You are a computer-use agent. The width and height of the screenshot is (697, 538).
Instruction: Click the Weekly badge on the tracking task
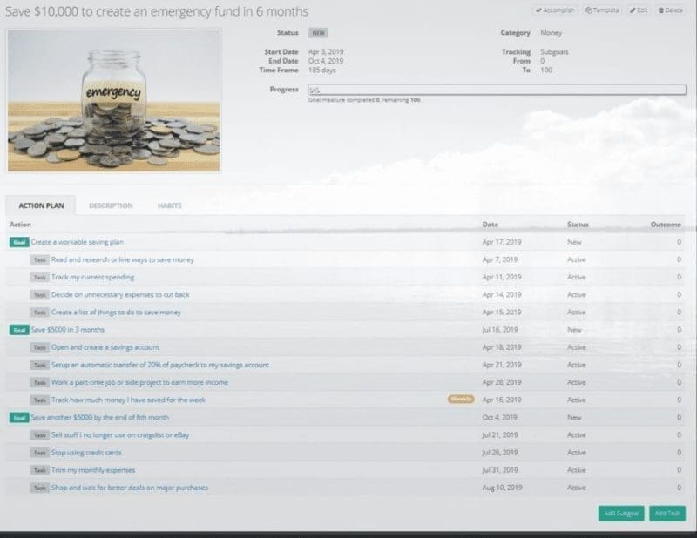461,400
